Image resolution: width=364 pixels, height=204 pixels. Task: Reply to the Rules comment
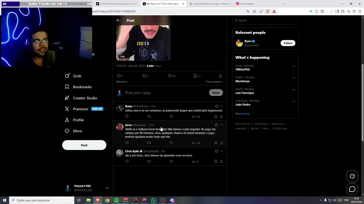(x=127, y=116)
